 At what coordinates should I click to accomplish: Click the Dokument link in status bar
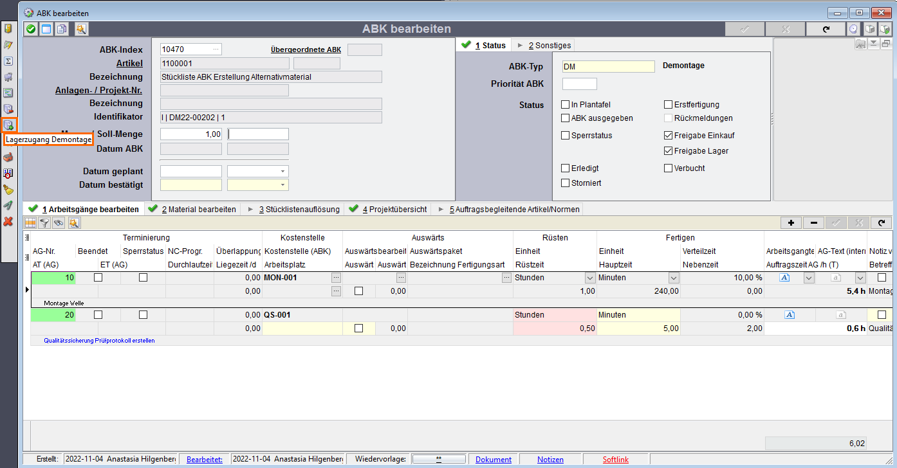coord(494,460)
